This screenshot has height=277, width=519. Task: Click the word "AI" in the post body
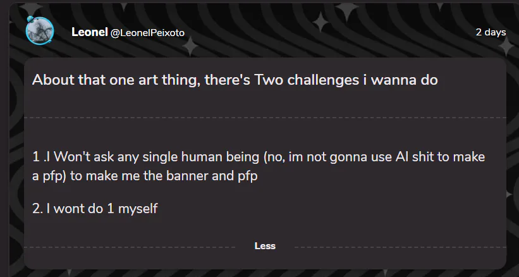click(x=403, y=157)
